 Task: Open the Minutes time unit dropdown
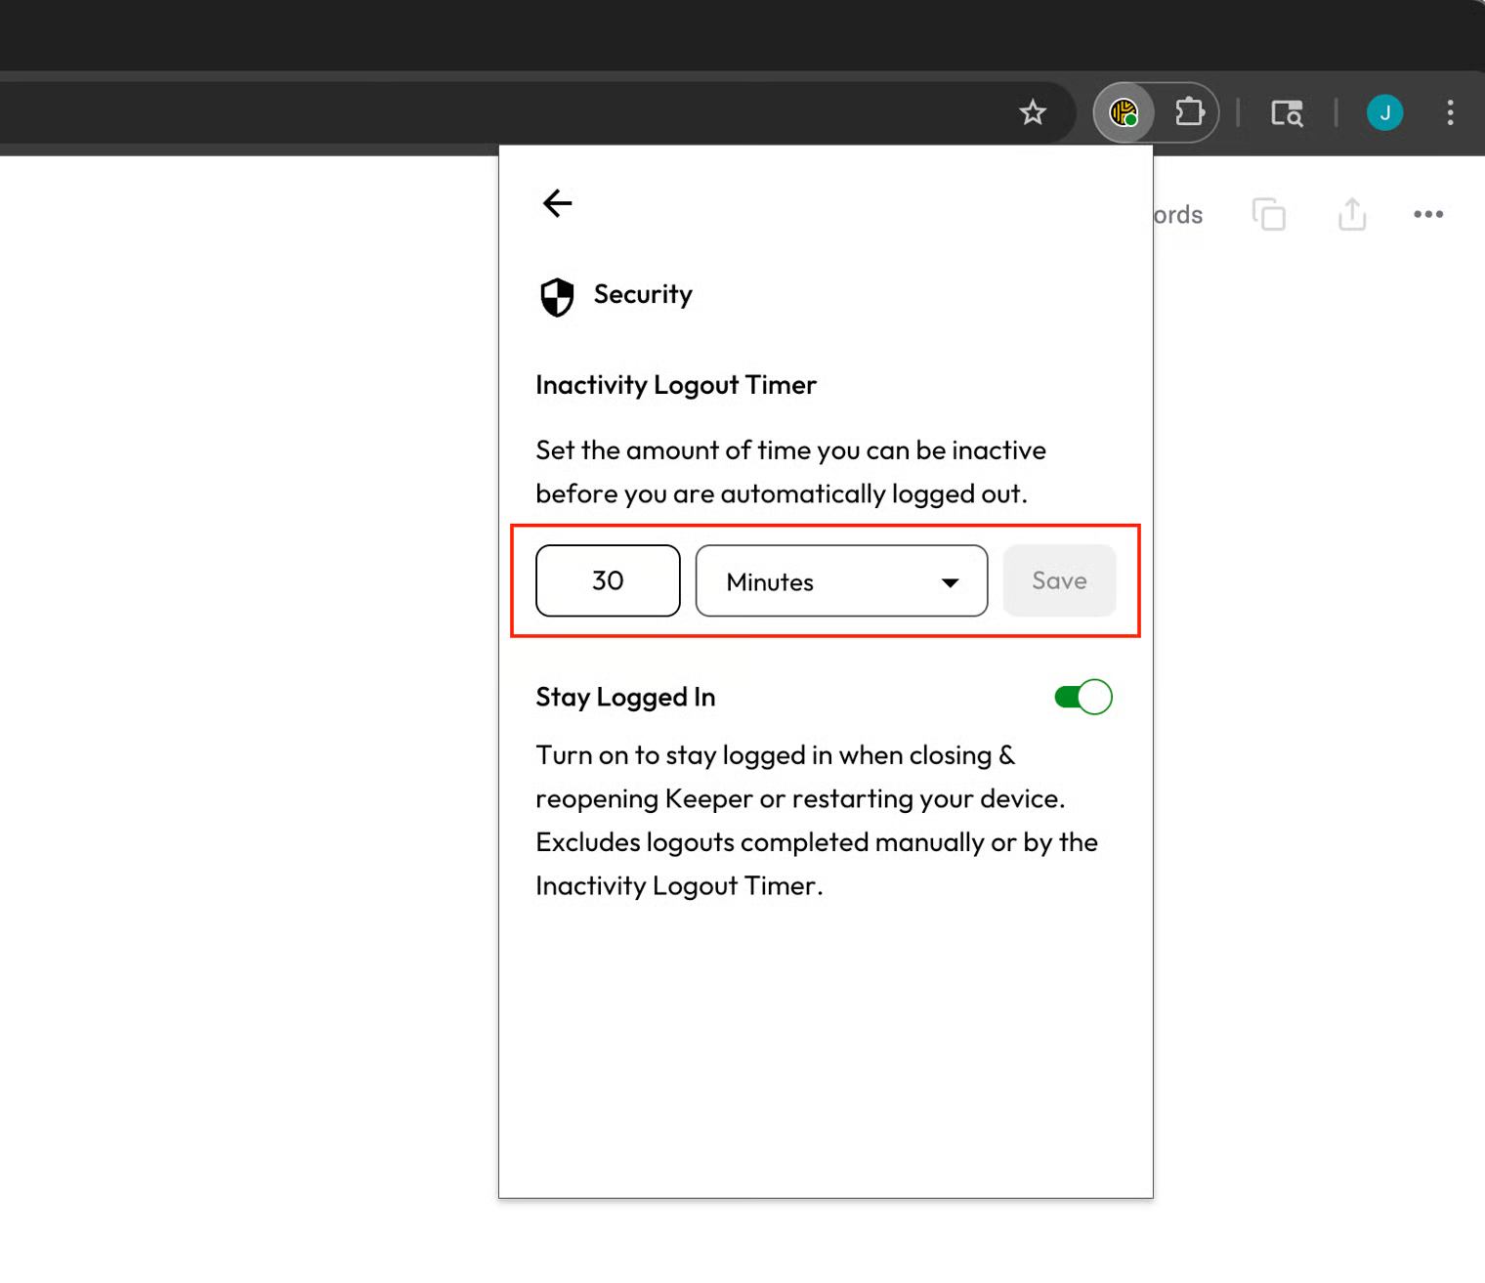coord(840,581)
